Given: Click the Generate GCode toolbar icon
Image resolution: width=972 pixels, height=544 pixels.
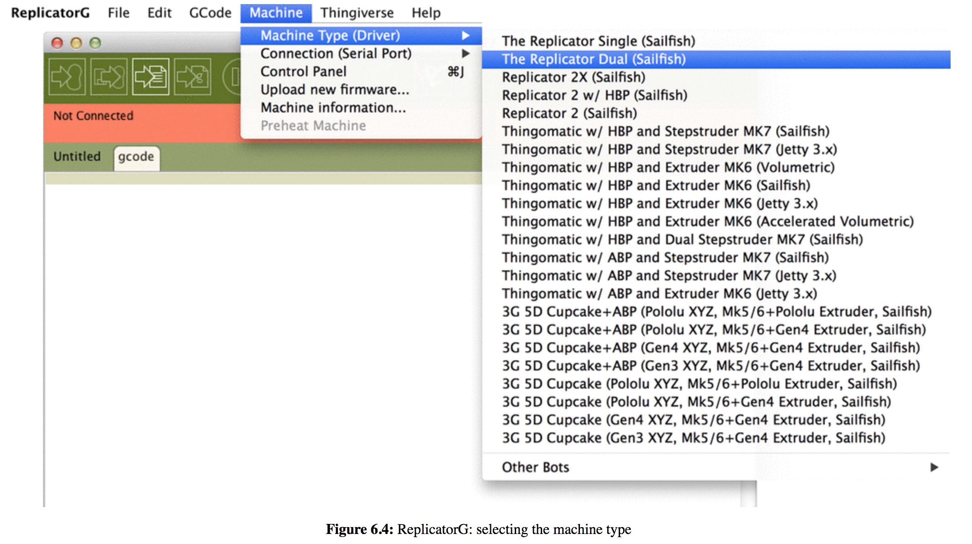Looking at the screenshot, I should 192,77.
